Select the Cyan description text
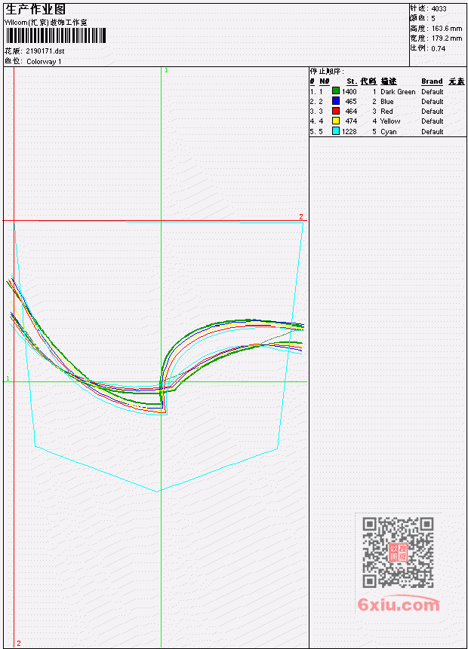 (389, 132)
